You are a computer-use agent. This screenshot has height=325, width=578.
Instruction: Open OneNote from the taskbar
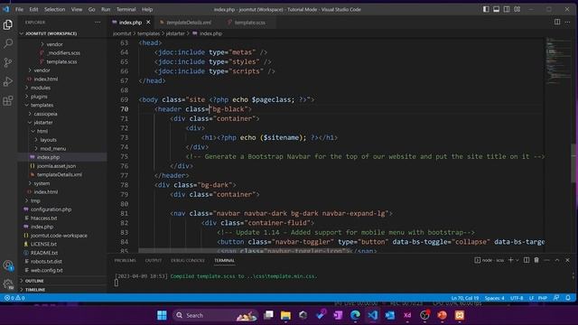[338, 315]
